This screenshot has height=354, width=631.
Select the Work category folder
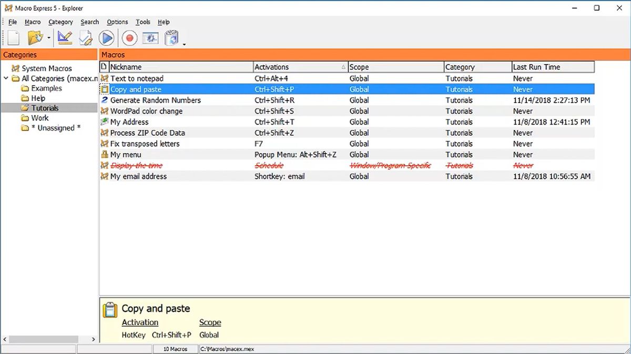point(39,118)
